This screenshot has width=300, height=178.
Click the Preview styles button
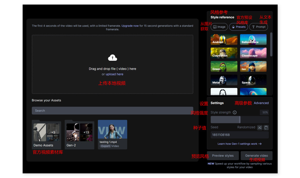223,156
